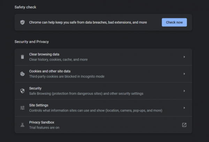Open Cookies and other site data
Image resolution: width=209 pixels, height=142 pixels.
tap(103, 74)
